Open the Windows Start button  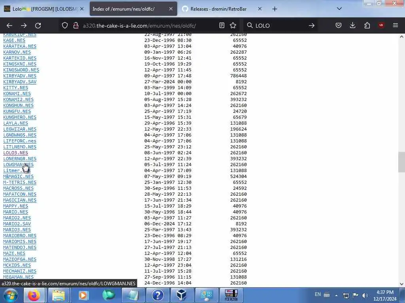(11, 295)
